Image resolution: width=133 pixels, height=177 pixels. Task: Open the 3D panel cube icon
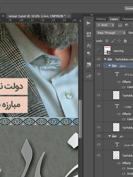coord(89,34)
